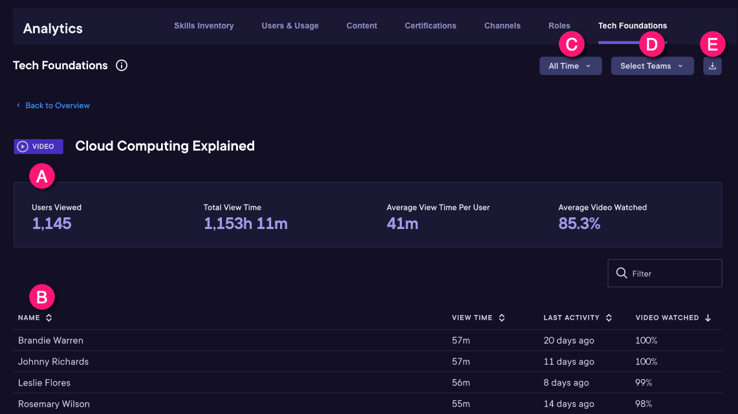738x414 pixels.
Task: Switch to the Content tab
Action: 362,26
